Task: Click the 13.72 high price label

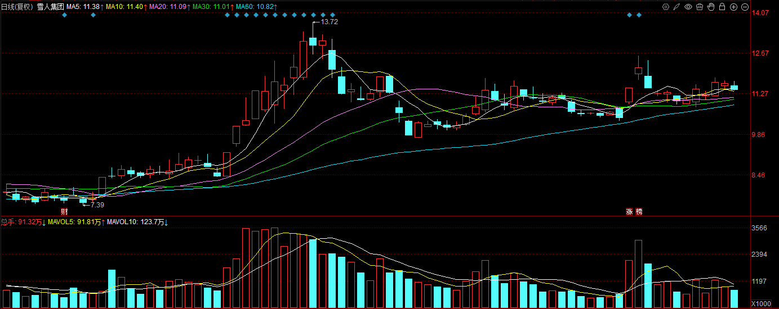Action: coord(330,21)
